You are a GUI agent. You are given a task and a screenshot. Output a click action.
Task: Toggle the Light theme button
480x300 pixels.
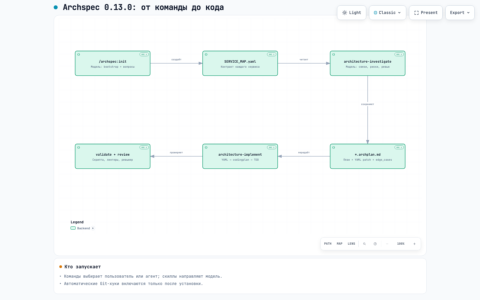click(x=352, y=13)
